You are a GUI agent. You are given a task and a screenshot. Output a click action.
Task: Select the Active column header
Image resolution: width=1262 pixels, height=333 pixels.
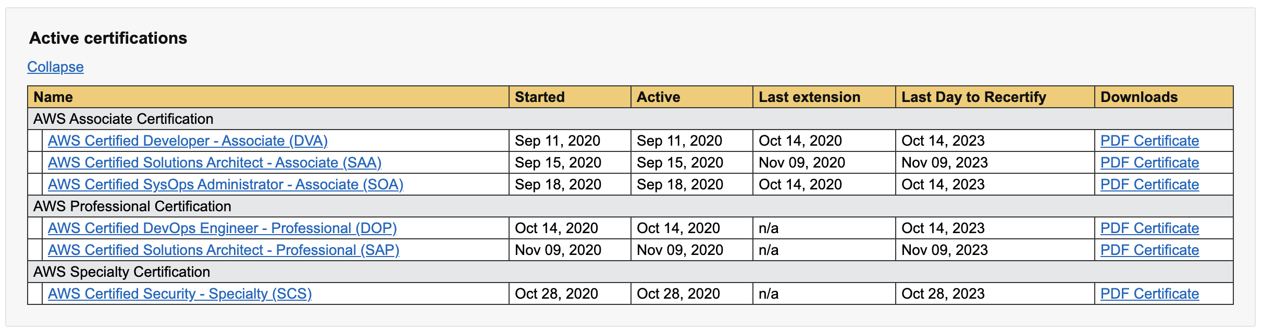(658, 97)
